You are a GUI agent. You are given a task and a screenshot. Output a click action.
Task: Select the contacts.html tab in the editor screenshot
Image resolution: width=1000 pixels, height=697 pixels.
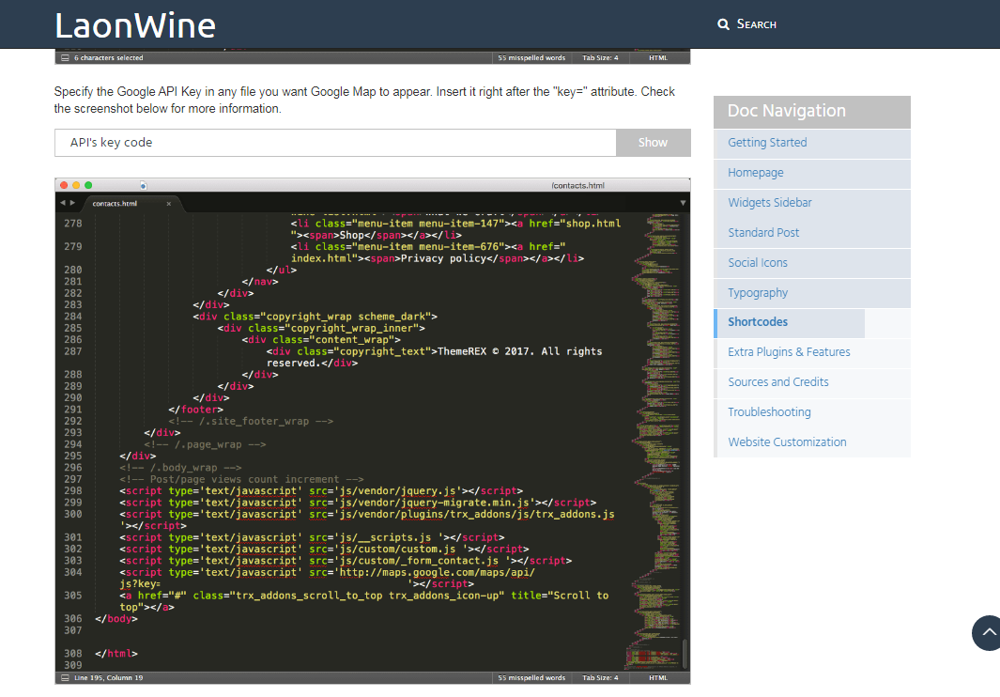pyautogui.click(x=115, y=204)
